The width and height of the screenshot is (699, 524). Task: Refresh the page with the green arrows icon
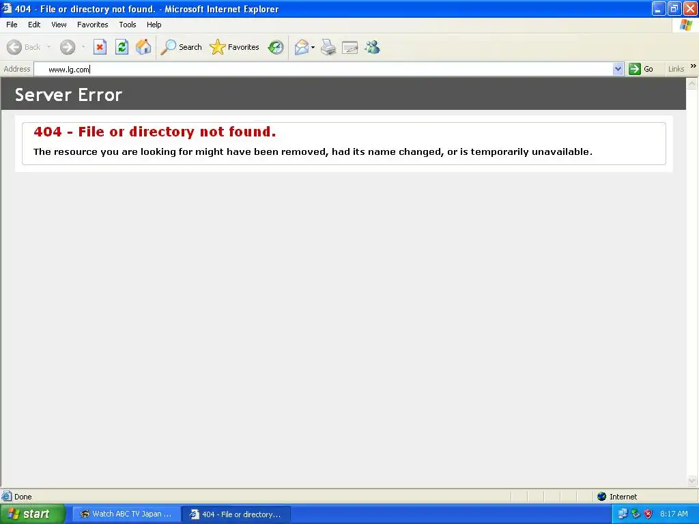122,47
